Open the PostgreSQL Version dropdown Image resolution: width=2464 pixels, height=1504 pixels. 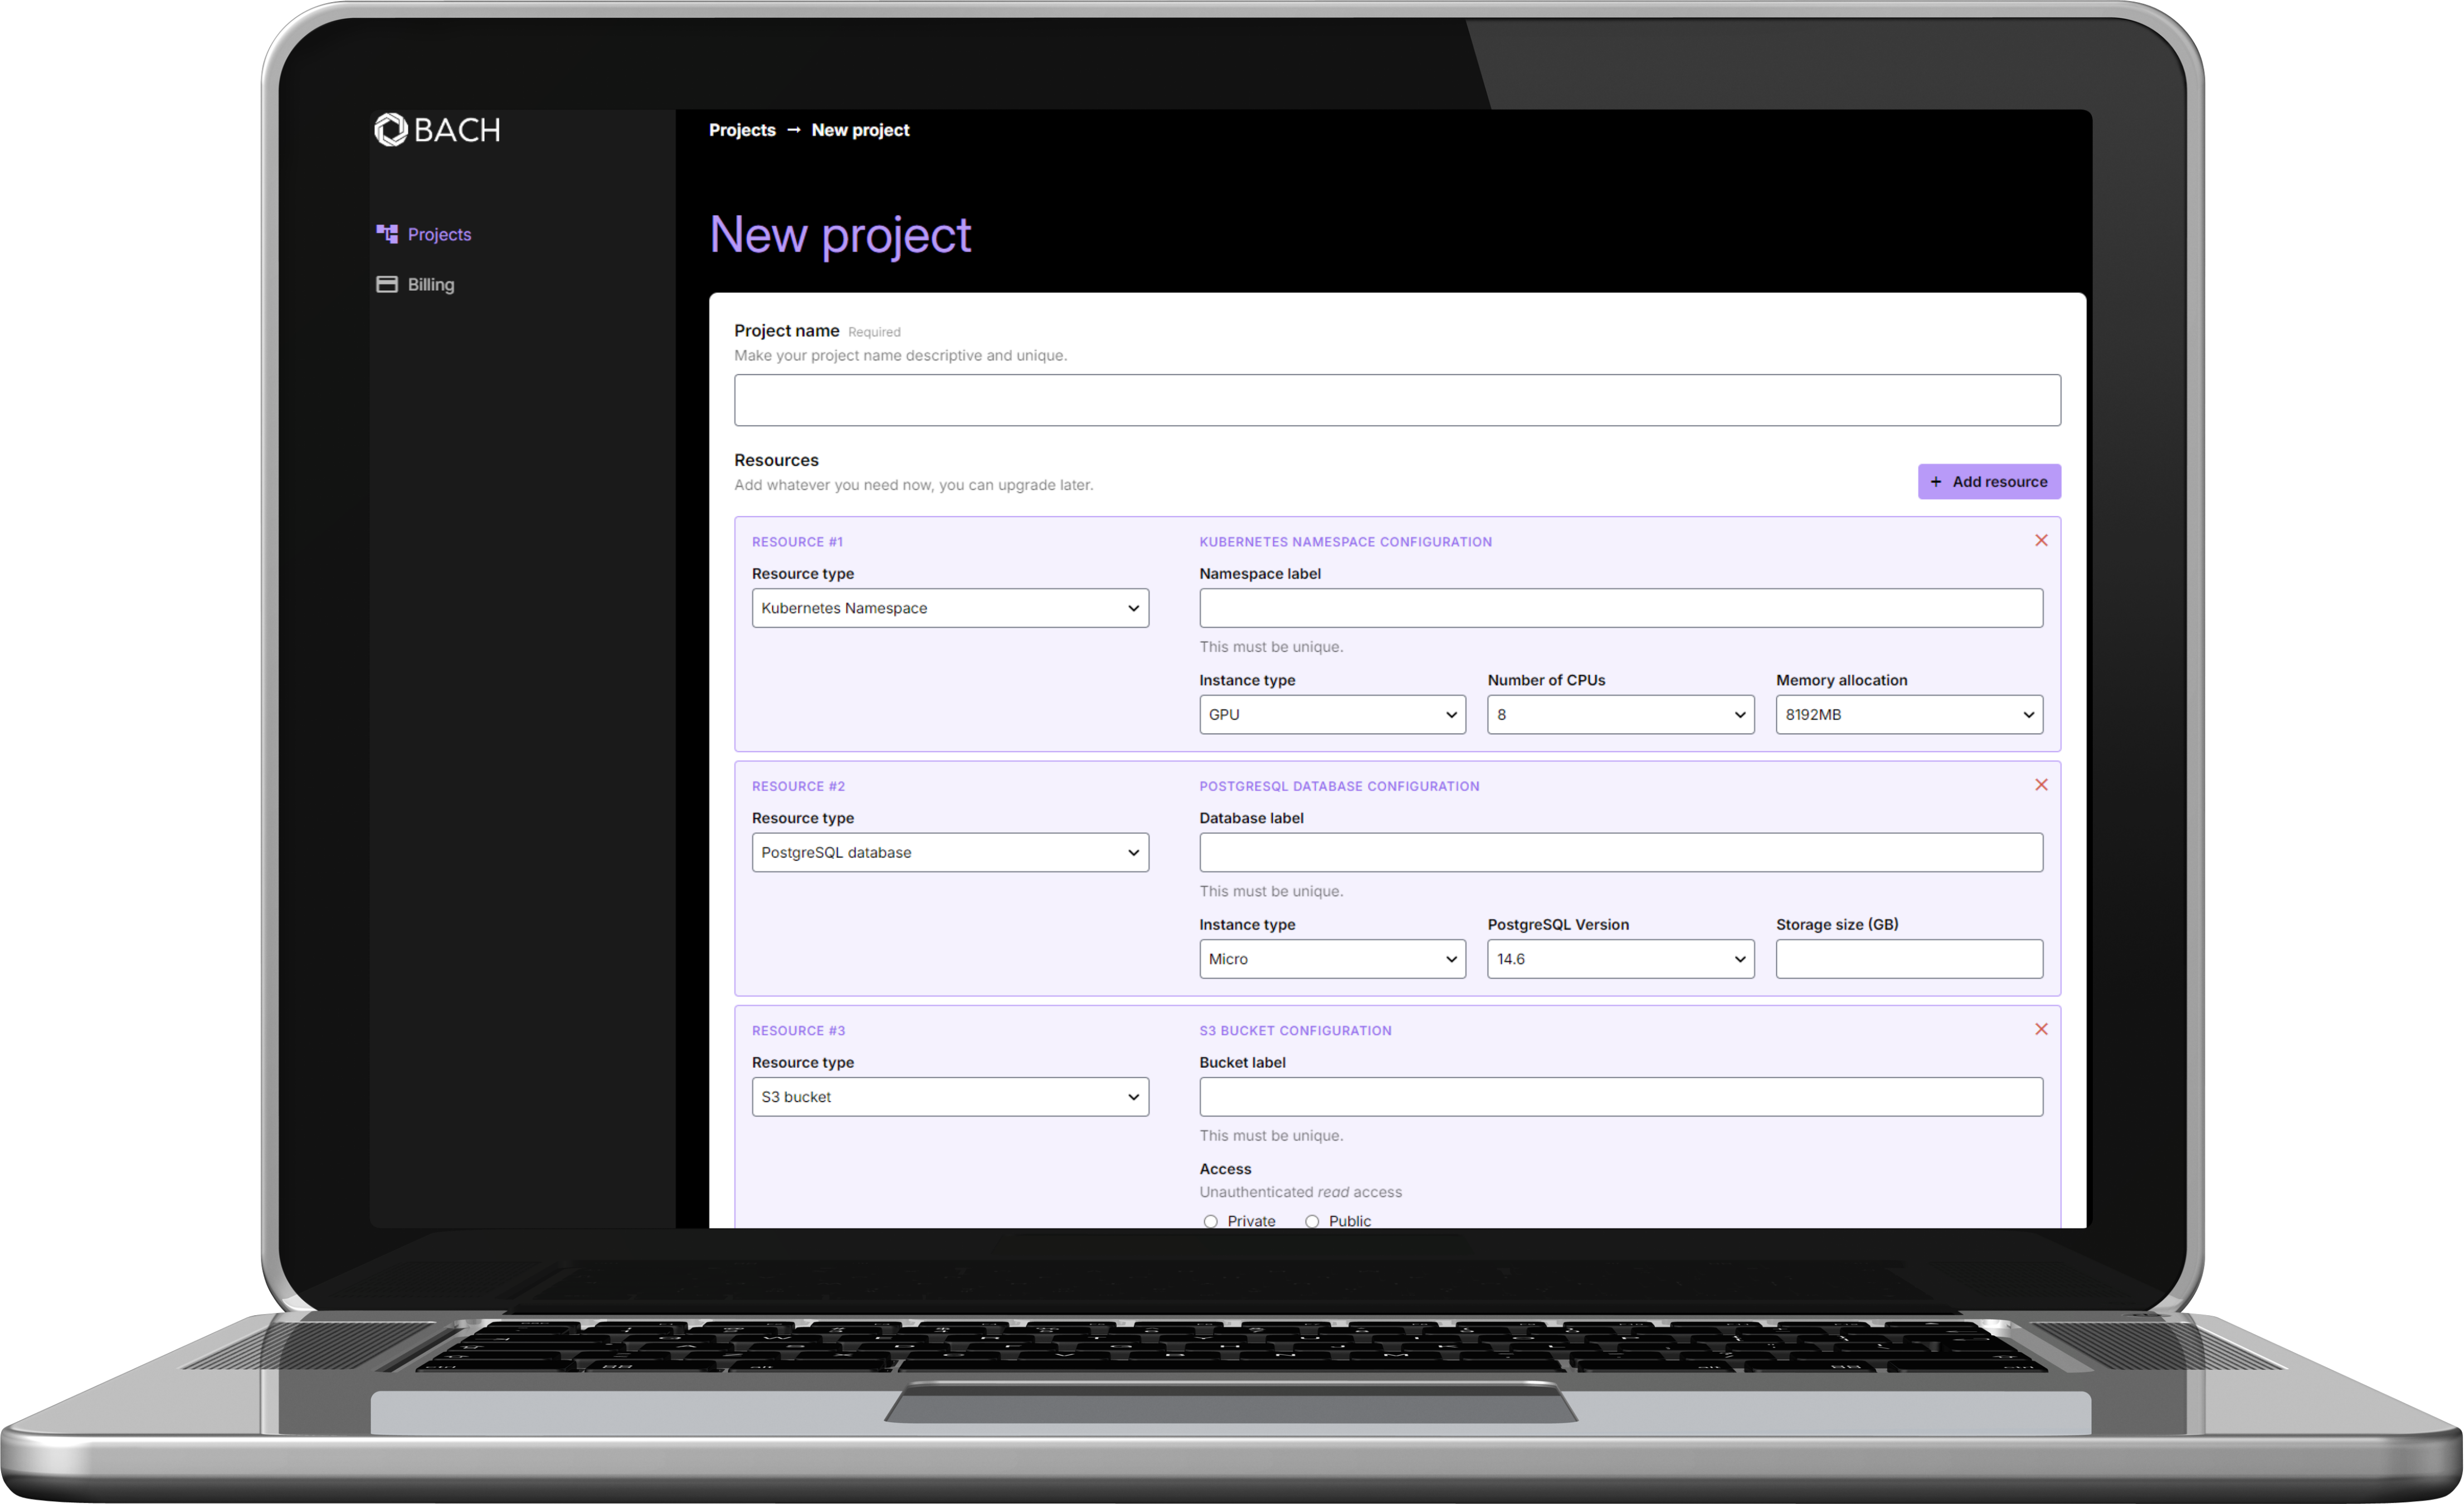pyautogui.click(x=1620, y=958)
